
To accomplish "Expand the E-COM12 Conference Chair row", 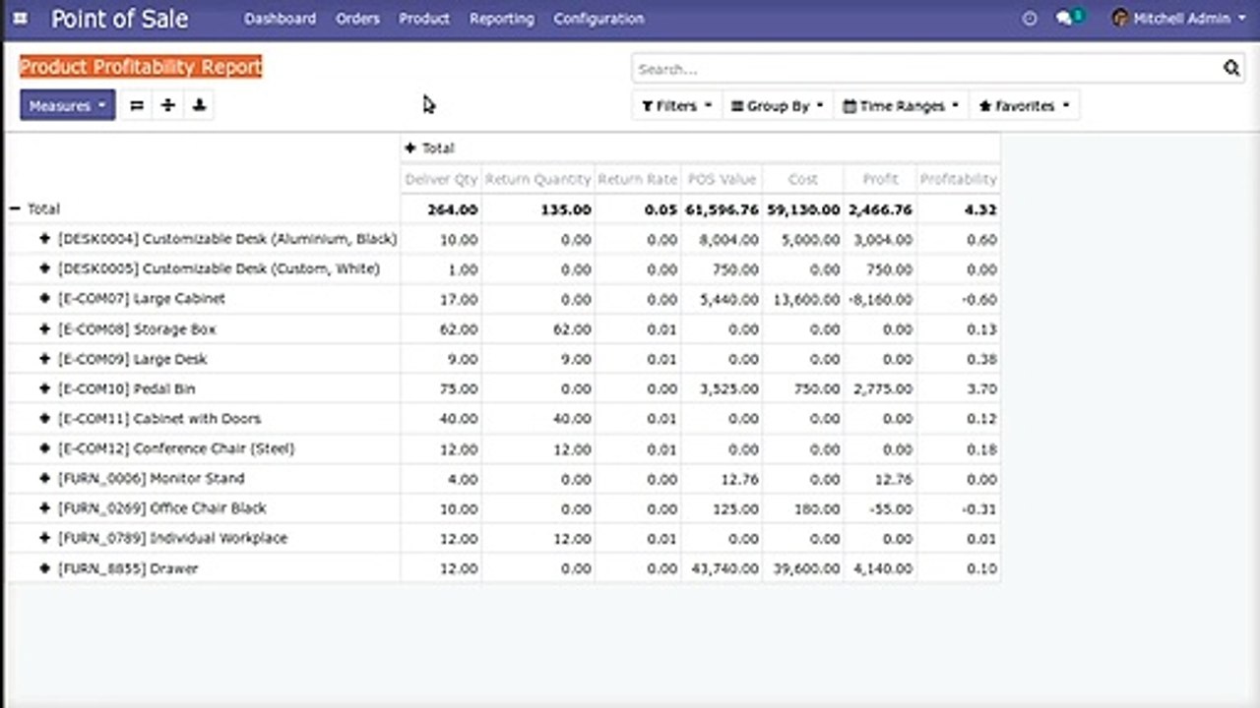I will coord(45,448).
